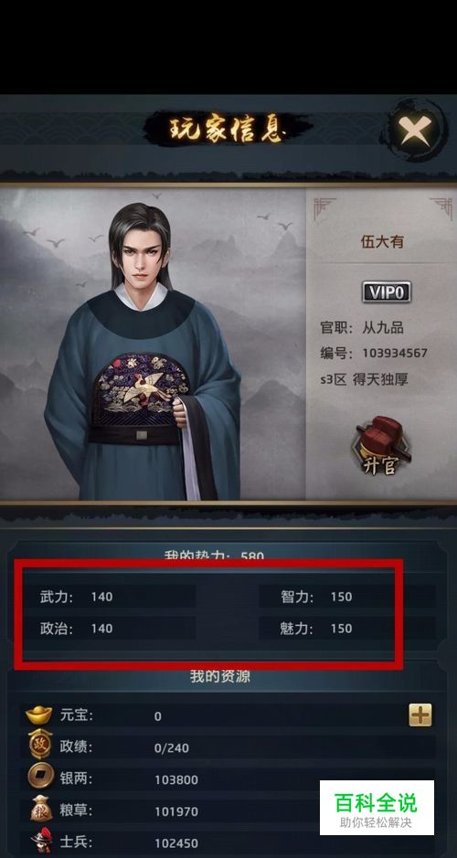The width and height of the screenshot is (457, 858).
Task: Click the VIP0 badge
Action: pyautogui.click(x=387, y=291)
